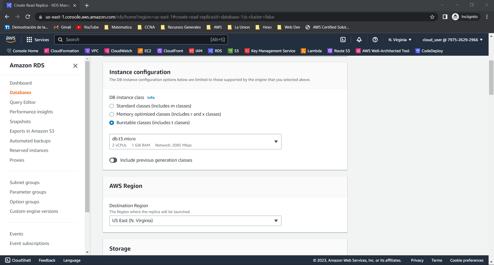Open Event subscriptions page

(x=29, y=243)
